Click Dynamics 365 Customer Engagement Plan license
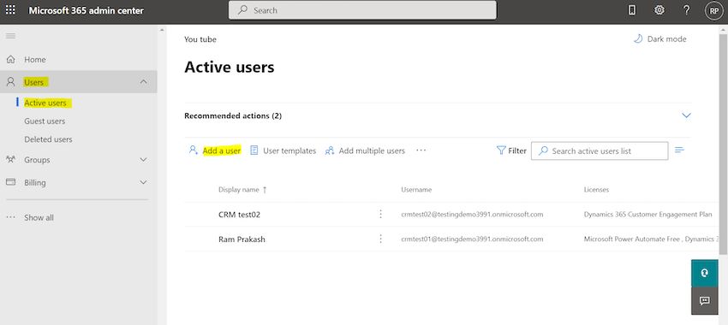 pyautogui.click(x=647, y=214)
